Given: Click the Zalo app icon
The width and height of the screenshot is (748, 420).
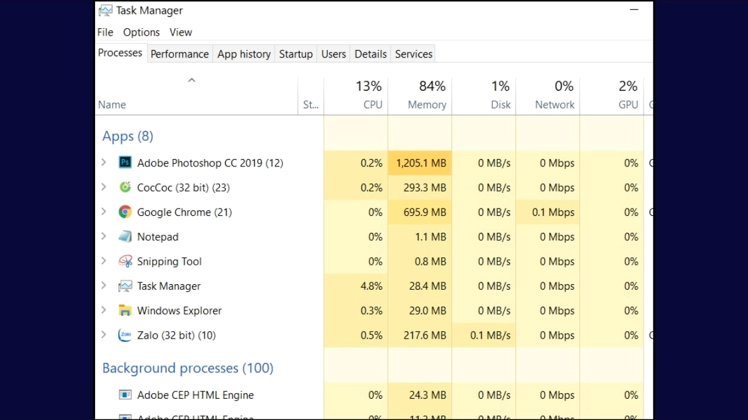Looking at the screenshot, I should pyautogui.click(x=124, y=335).
